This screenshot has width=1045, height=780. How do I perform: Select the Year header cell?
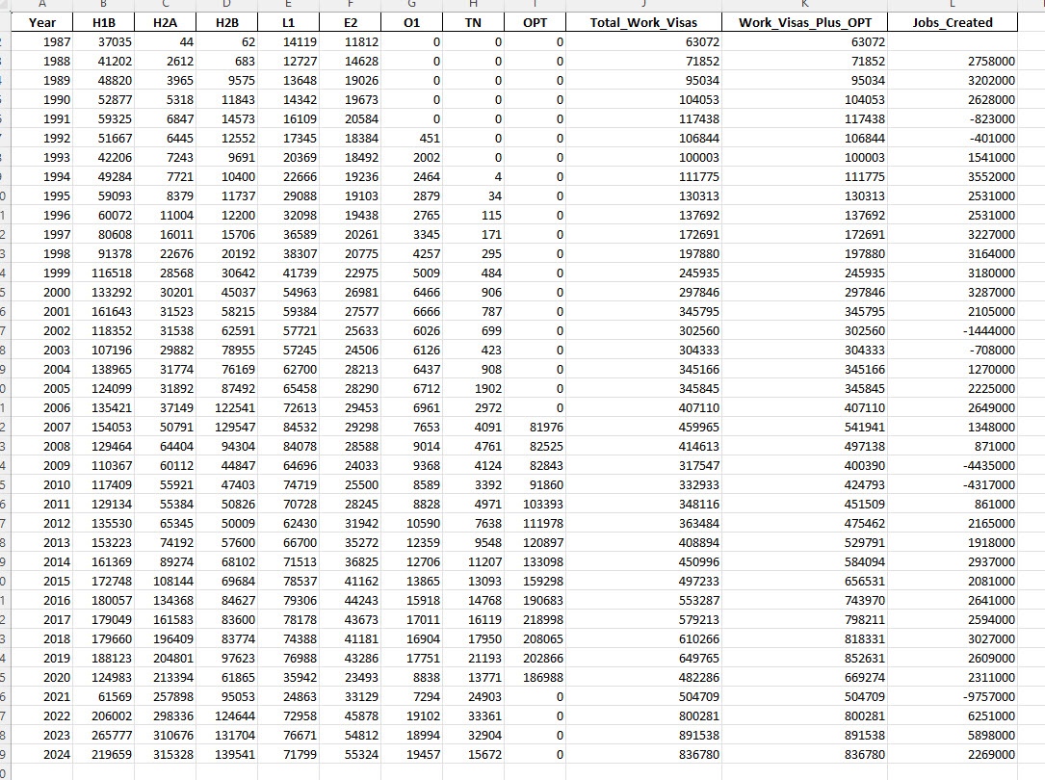41,22
